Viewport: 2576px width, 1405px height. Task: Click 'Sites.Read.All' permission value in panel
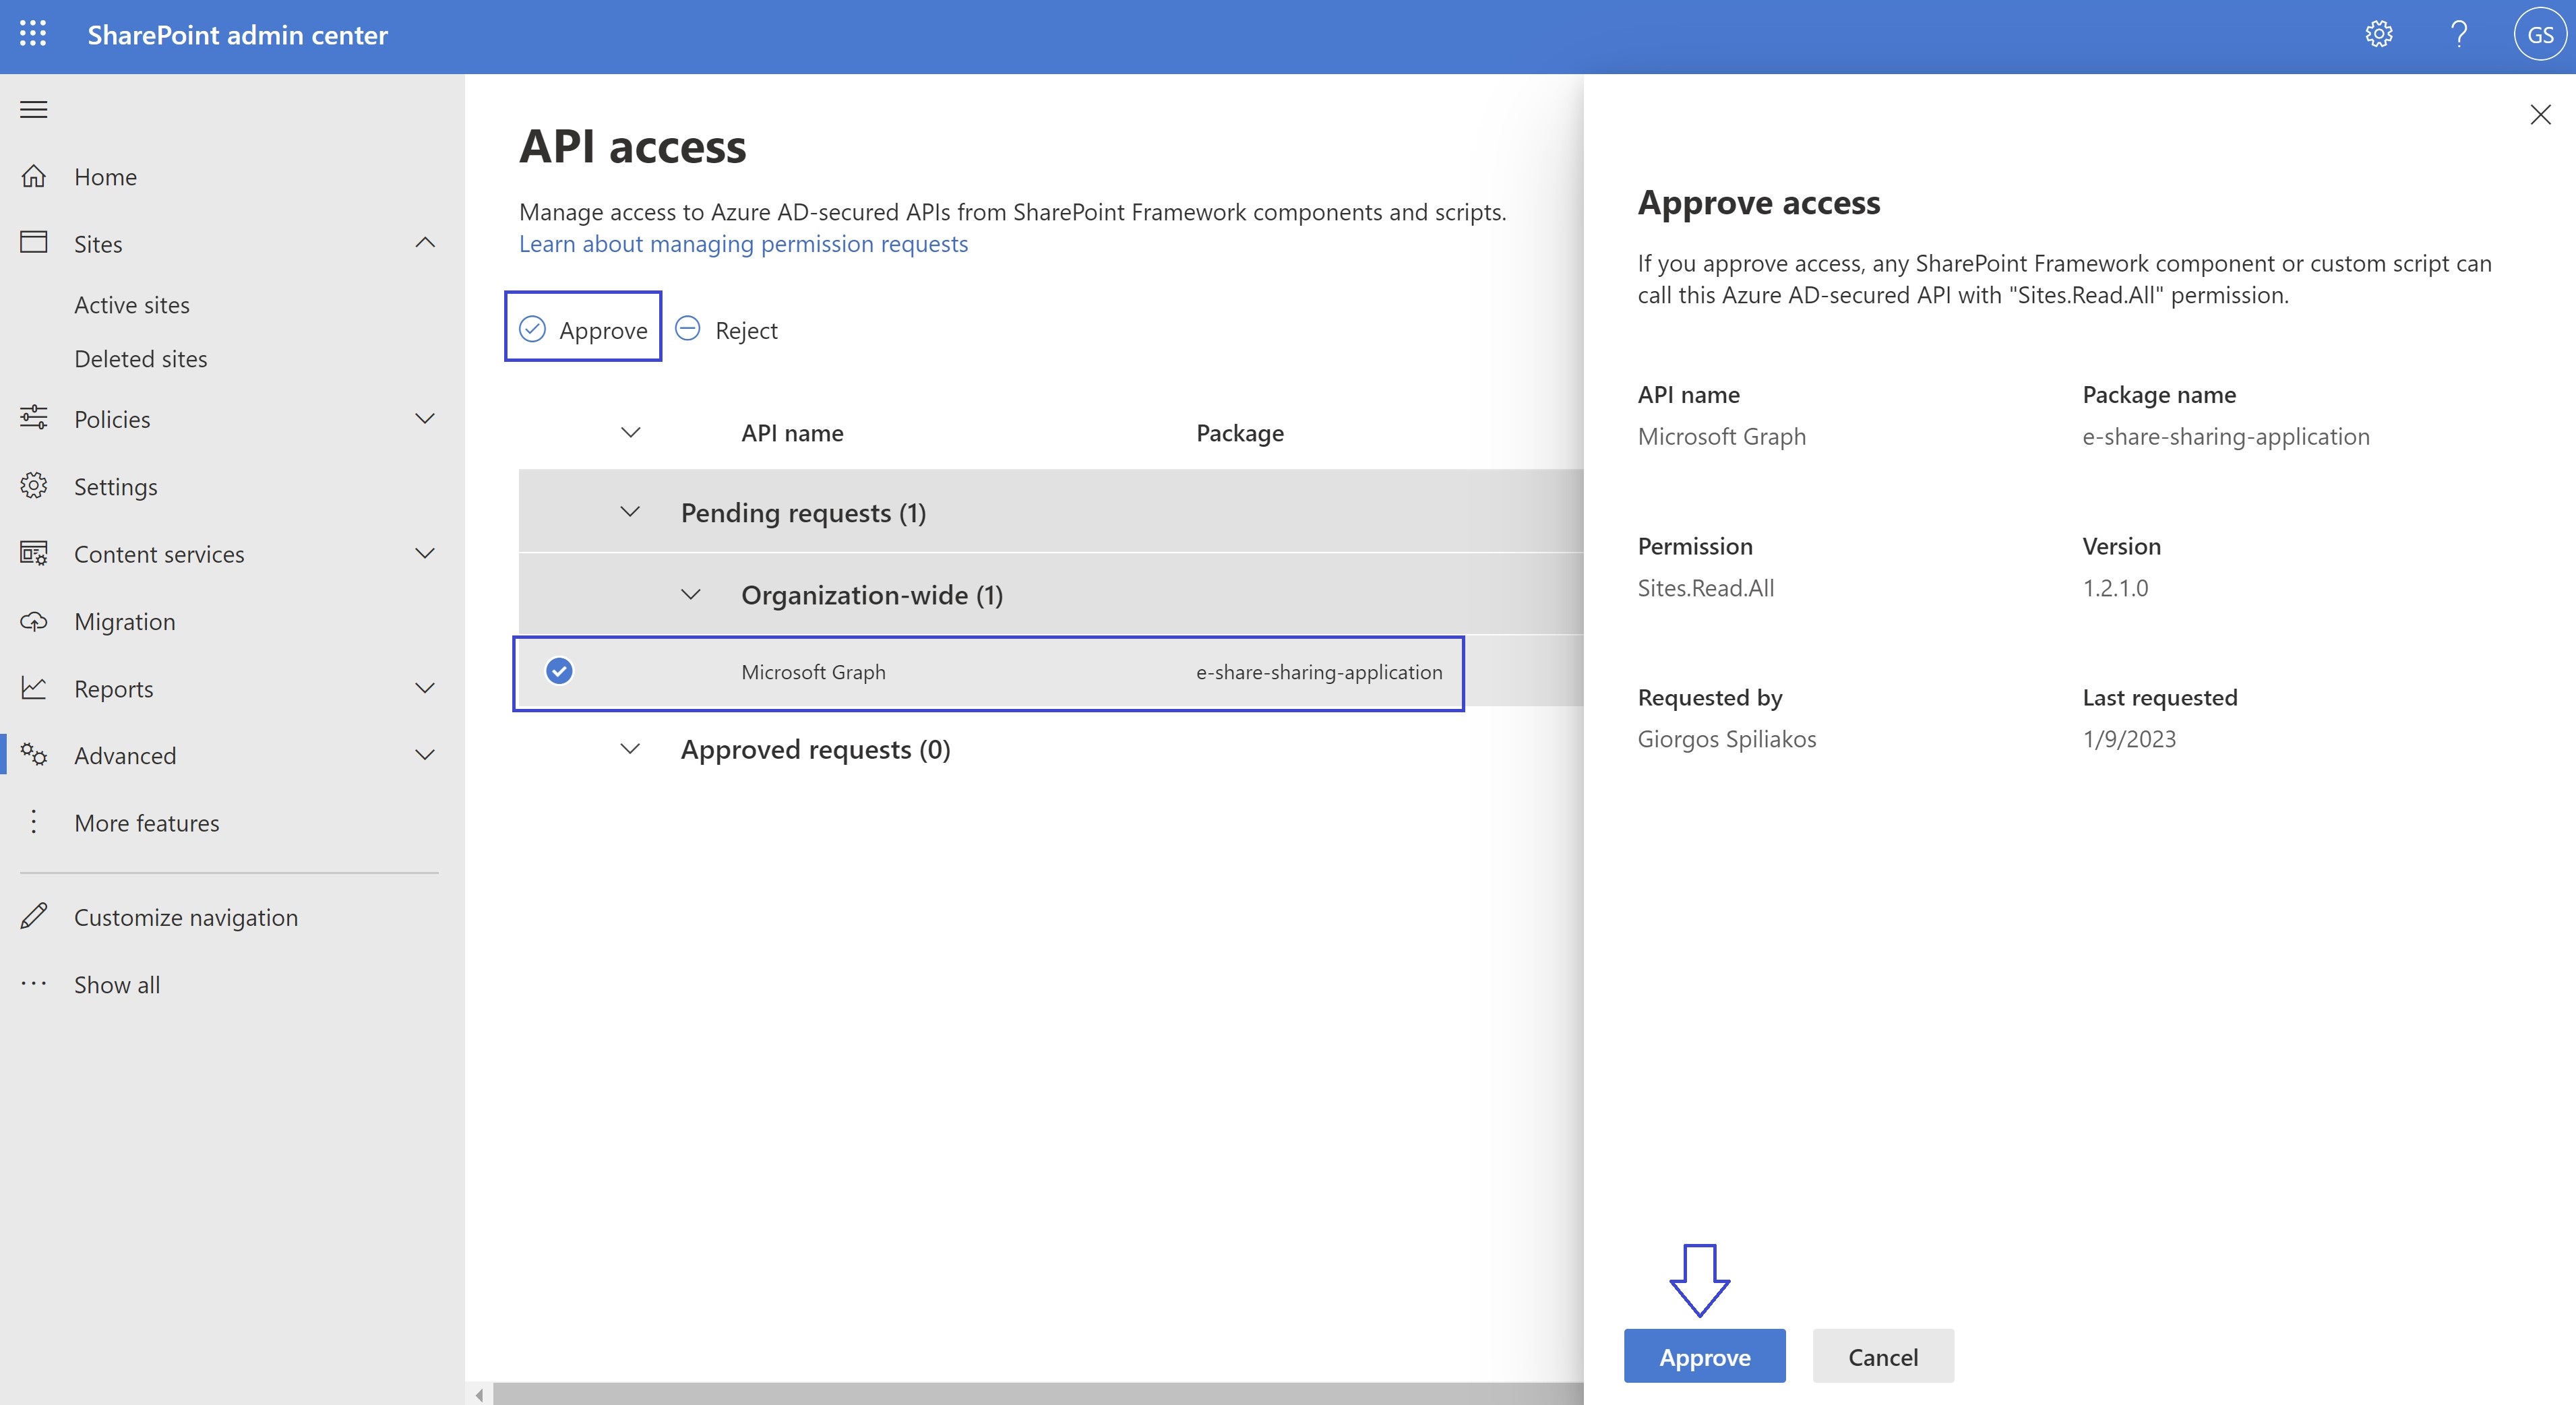tap(1706, 588)
